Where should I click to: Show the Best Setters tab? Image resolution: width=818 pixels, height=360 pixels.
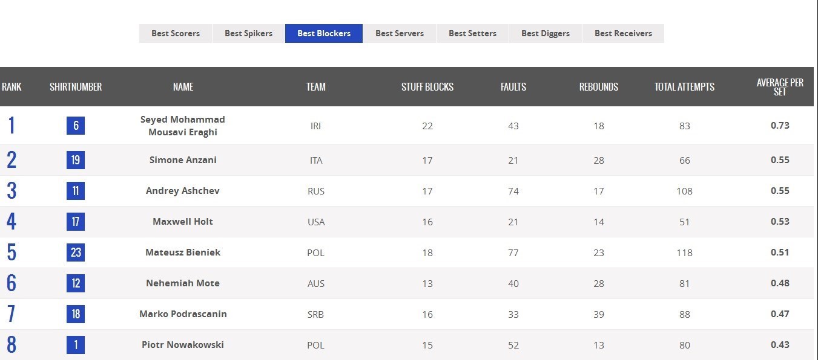(x=472, y=33)
